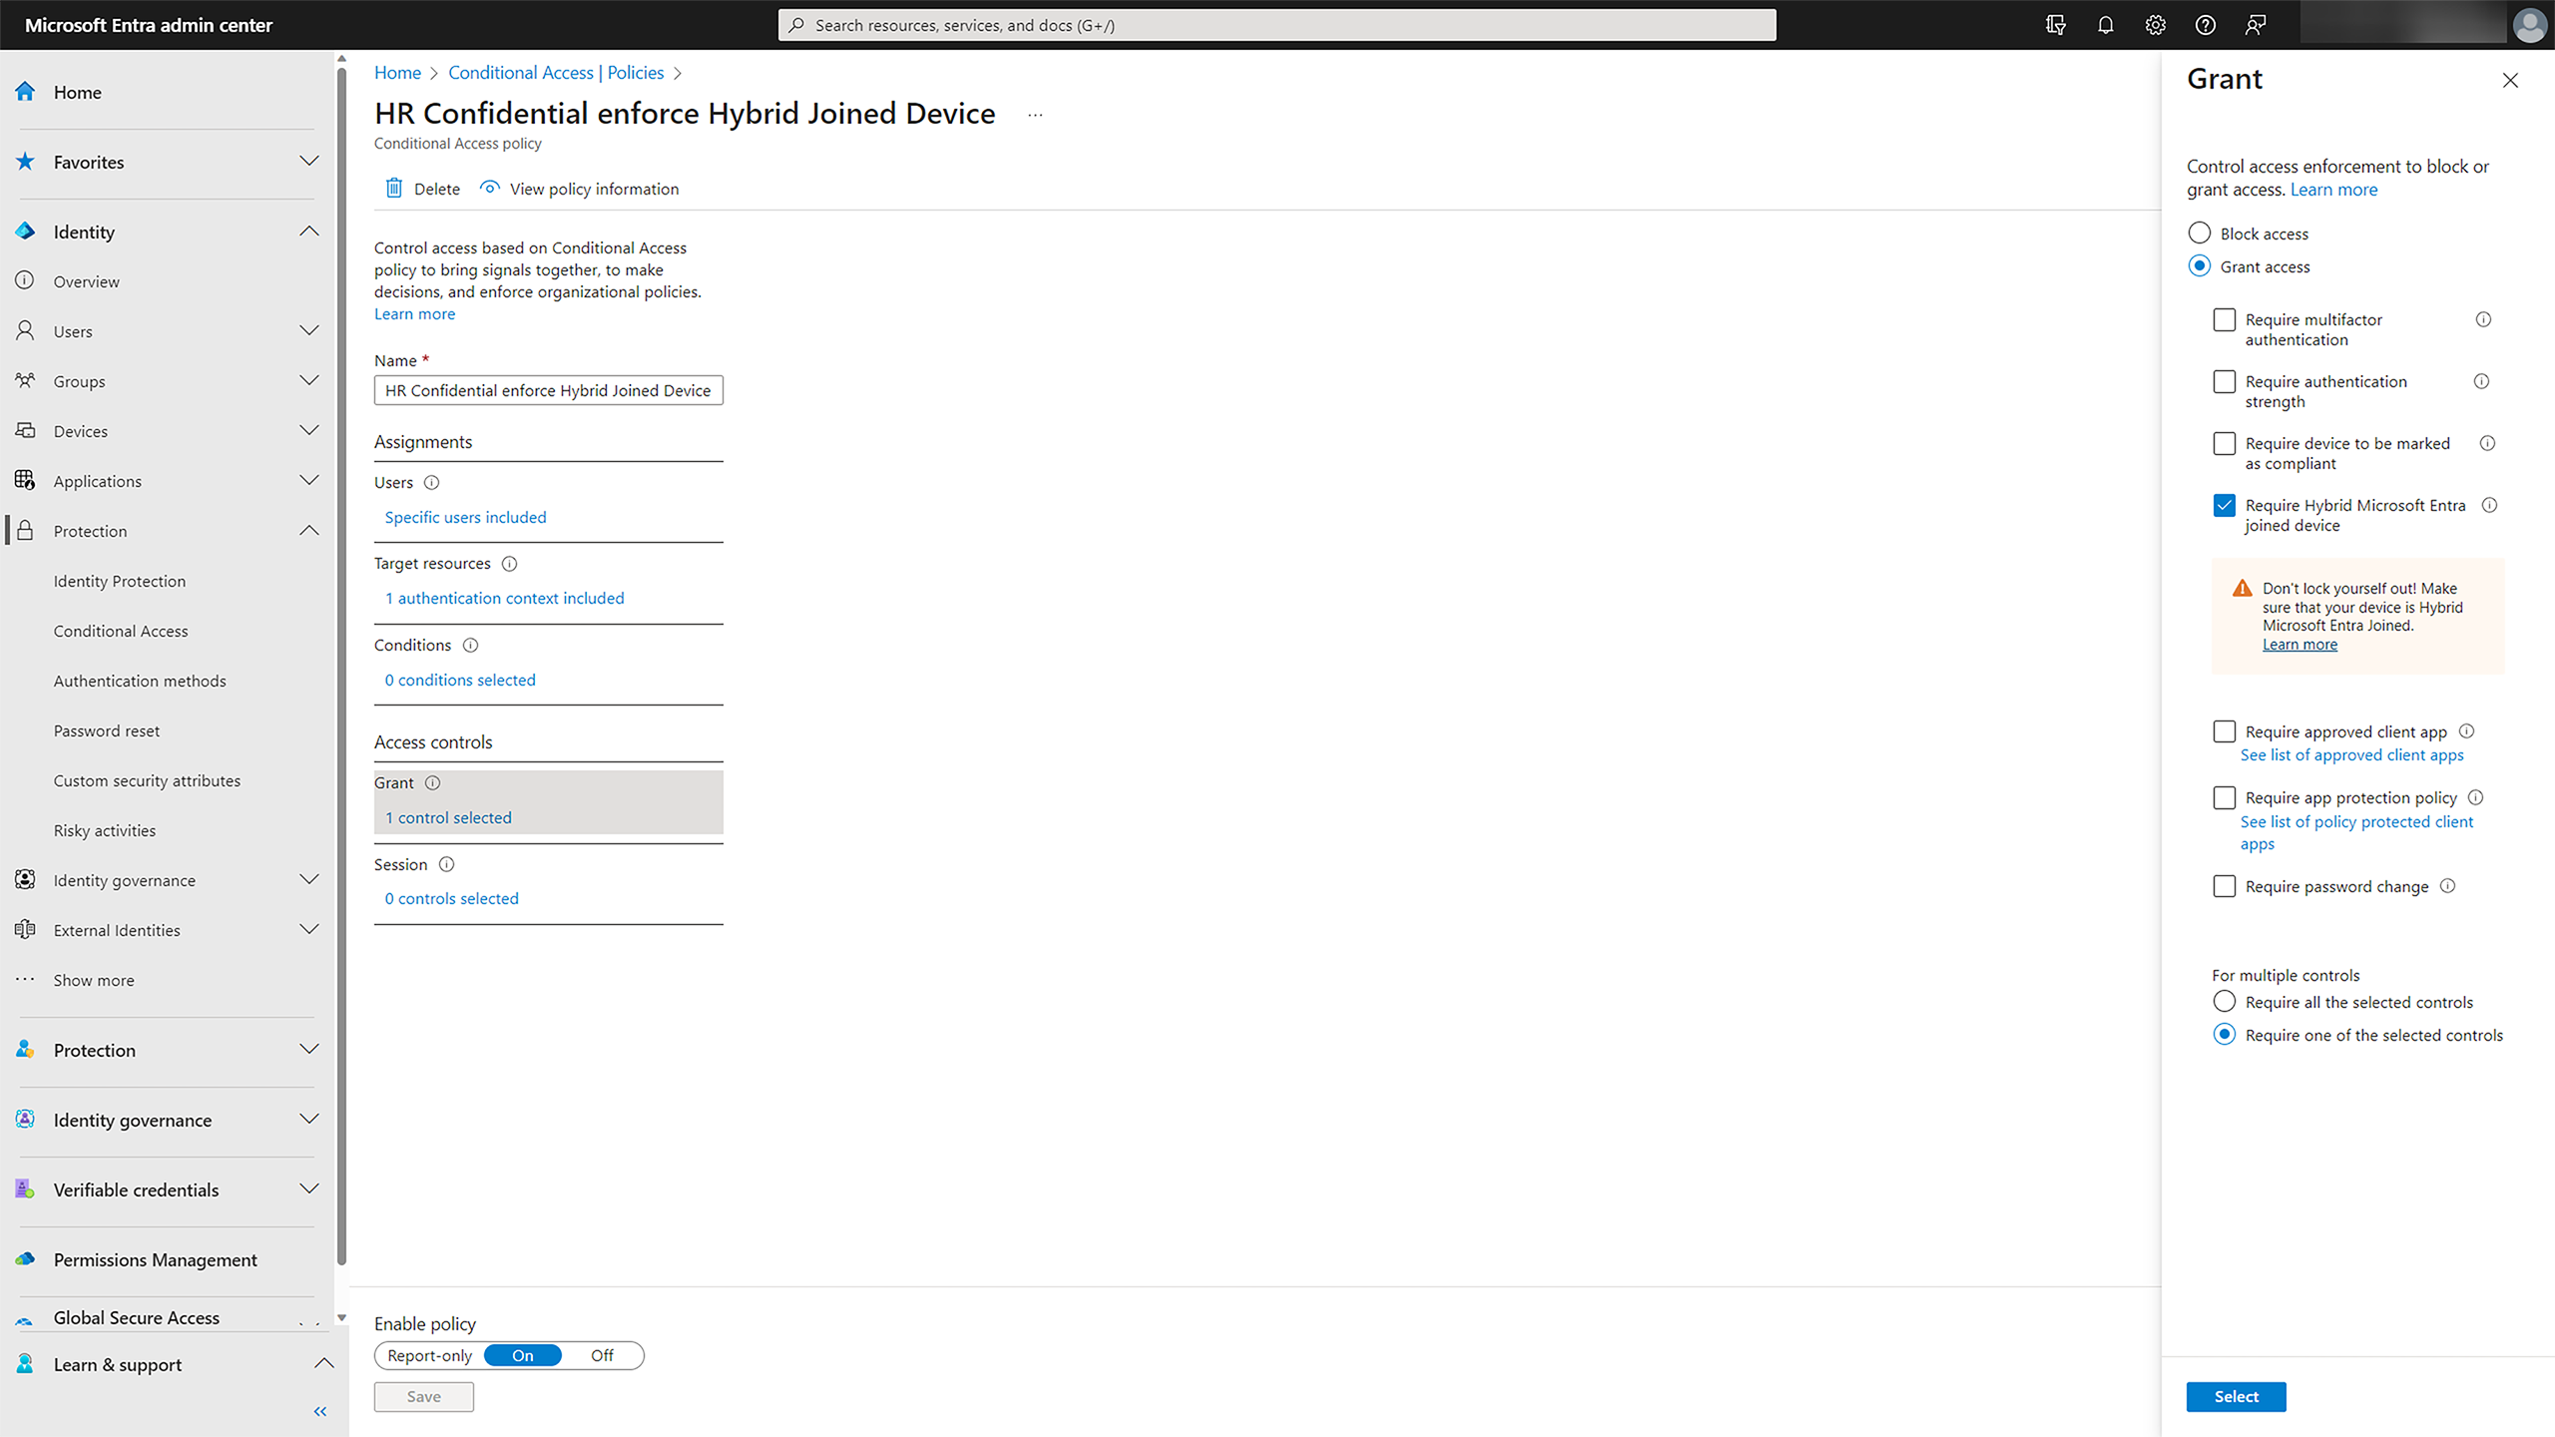The height and width of the screenshot is (1437, 2555).
Task: Show info for Require app protection policy
Action: pos(2475,797)
